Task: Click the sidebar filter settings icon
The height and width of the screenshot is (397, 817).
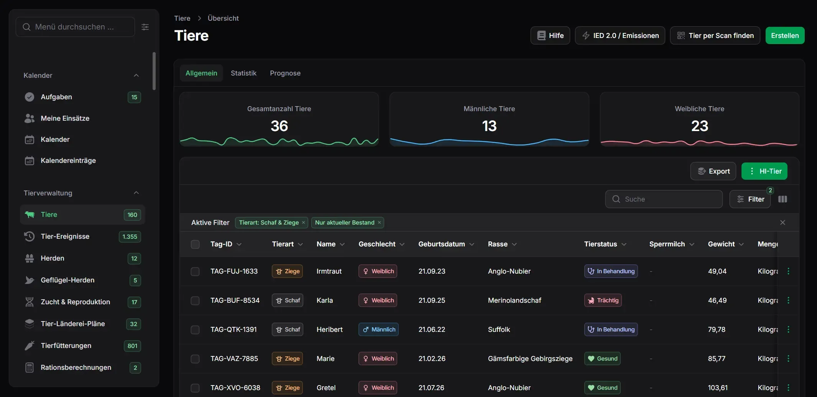Action: point(145,27)
